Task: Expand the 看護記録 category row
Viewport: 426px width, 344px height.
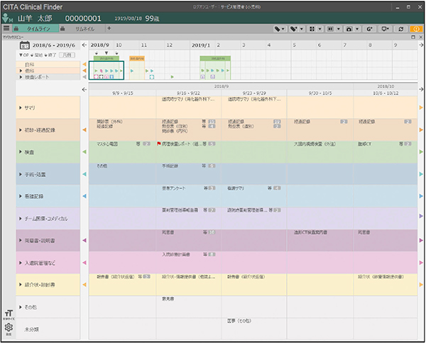Action: coord(32,196)
